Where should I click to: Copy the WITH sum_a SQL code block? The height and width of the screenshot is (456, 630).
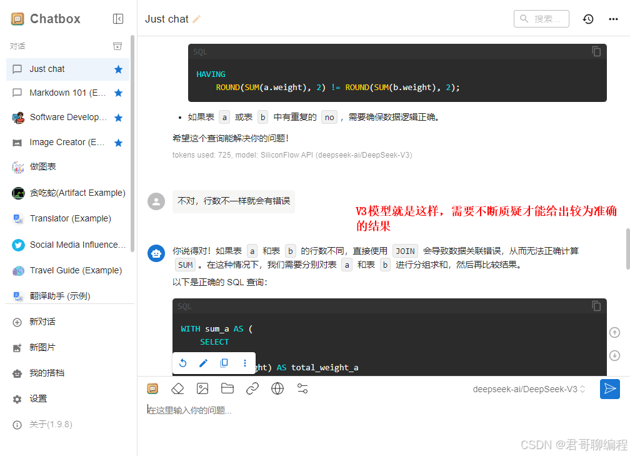pyautogui.click(x=596, y=306)
